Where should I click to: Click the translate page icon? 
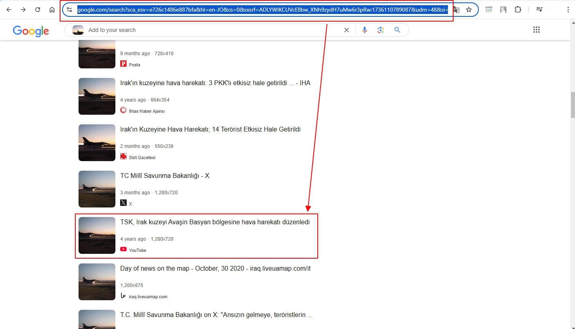[456, 10]
